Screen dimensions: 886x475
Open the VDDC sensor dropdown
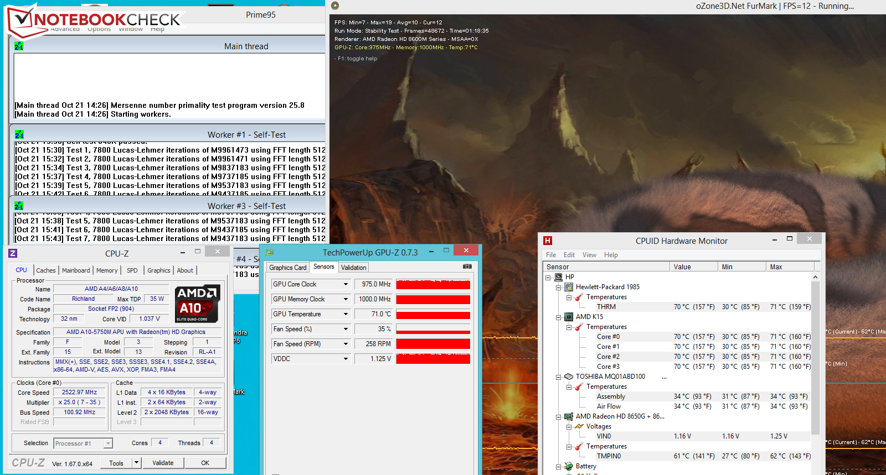tap(346, 359)
